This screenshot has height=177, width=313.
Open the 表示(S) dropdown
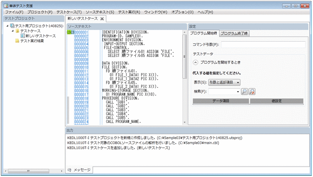click(224, 82)
